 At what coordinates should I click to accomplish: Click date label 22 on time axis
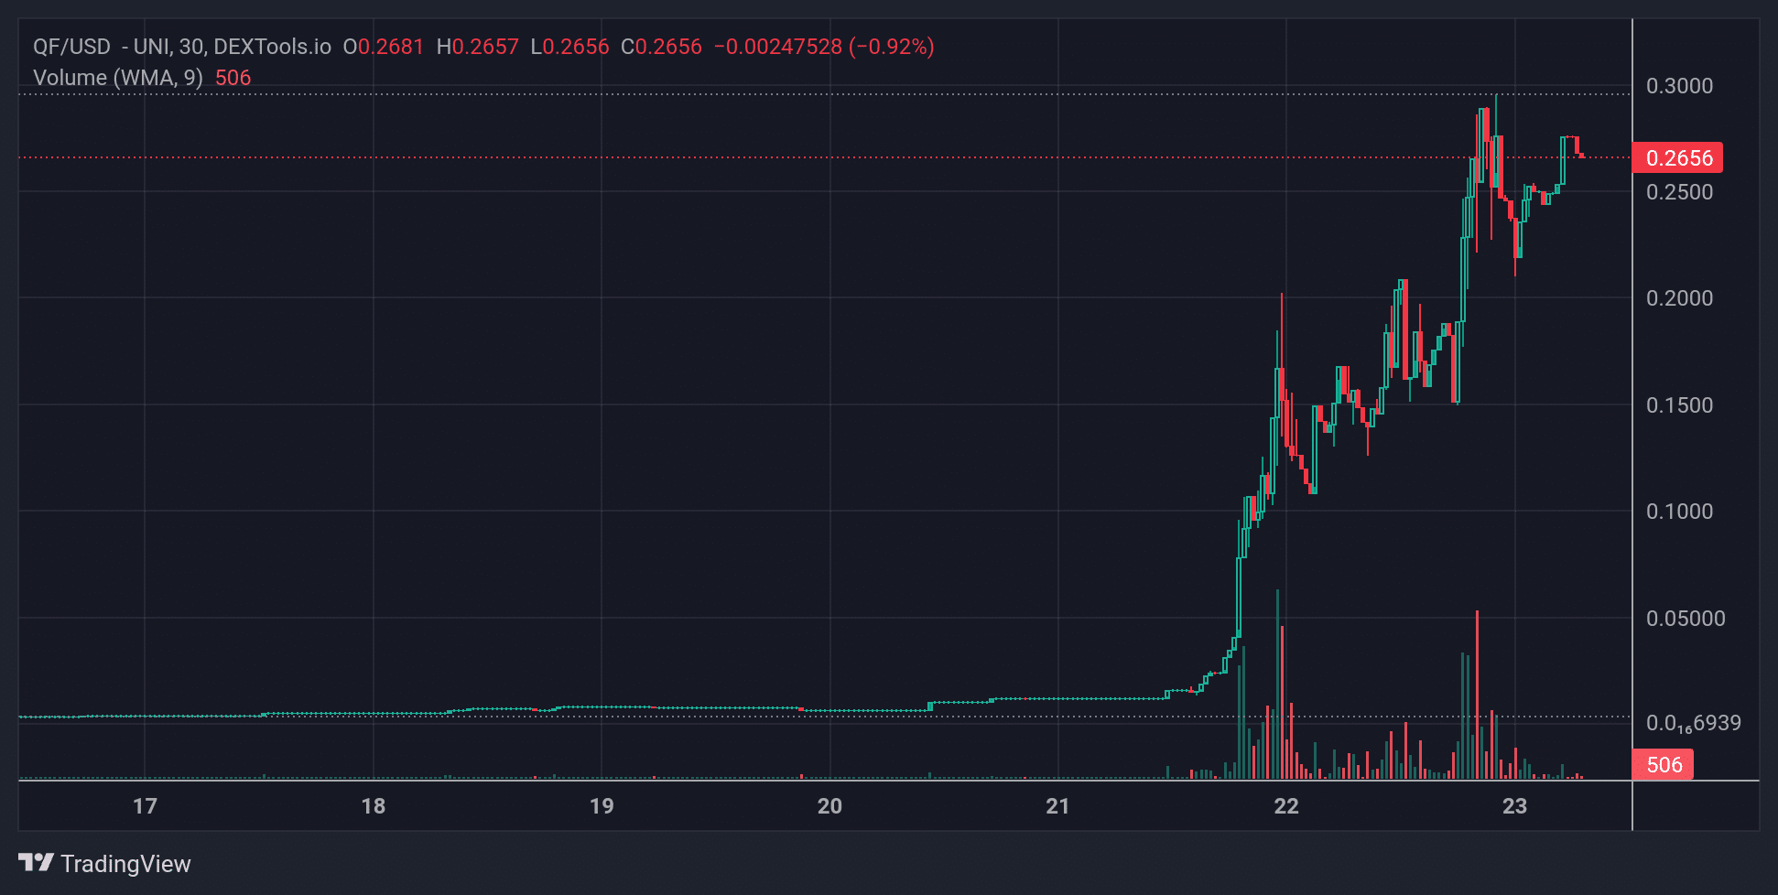tap(1286, 806)
